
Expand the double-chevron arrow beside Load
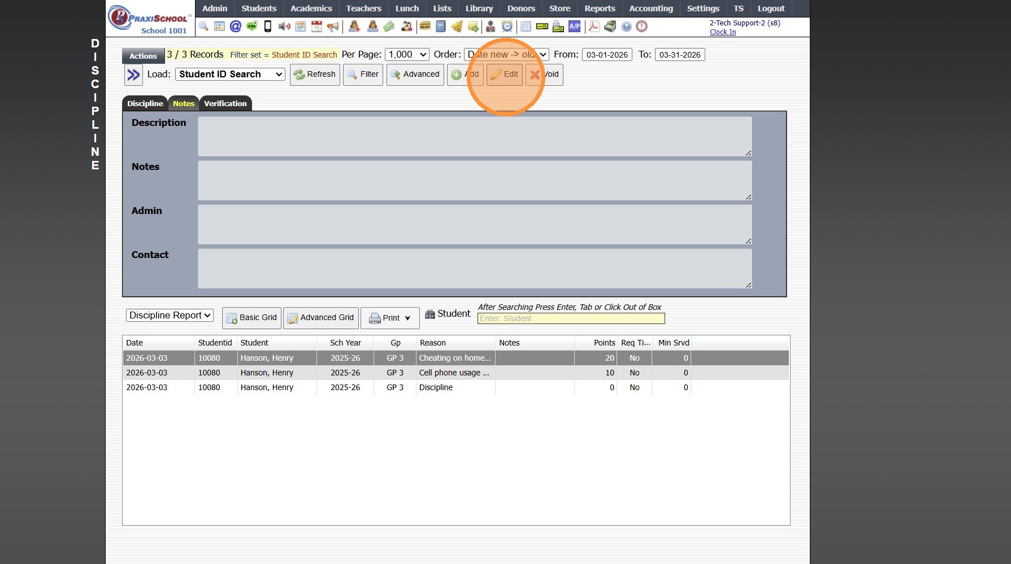click(133, 75)
